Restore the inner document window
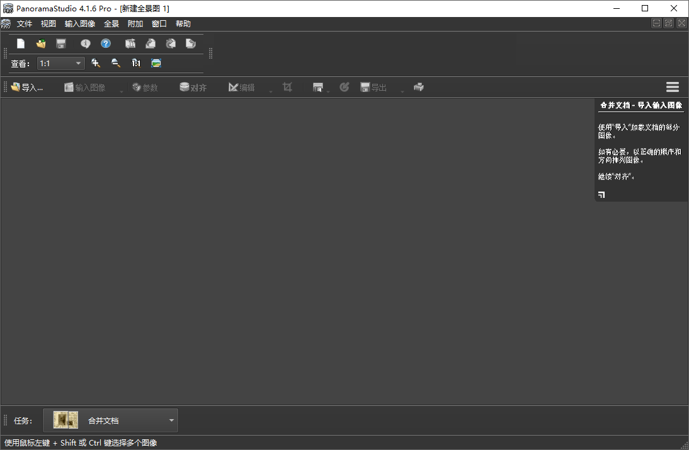The image size is (689, 450). pyautogui.click(x=669, y=23)
